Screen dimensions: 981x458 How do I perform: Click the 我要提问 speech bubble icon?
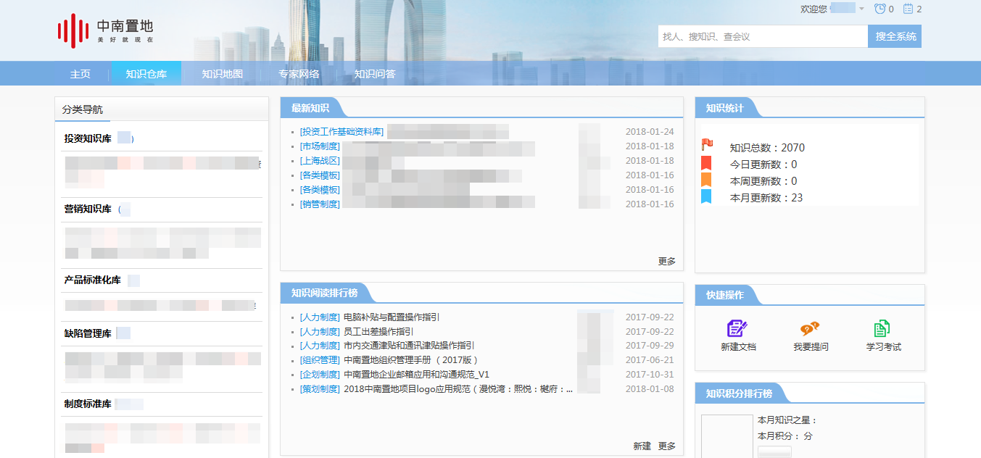(x=810, y=328)
